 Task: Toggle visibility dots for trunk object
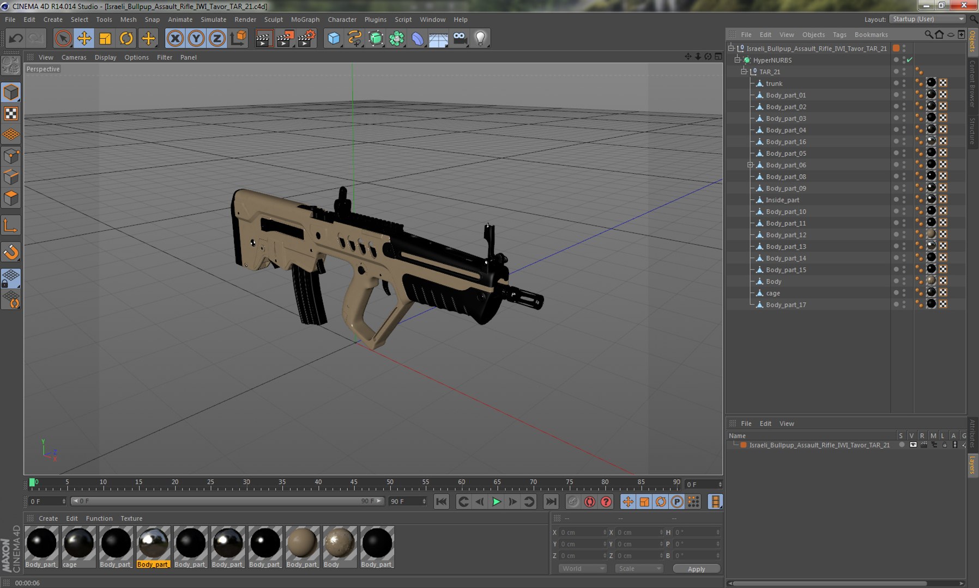[x=904, y=83]
